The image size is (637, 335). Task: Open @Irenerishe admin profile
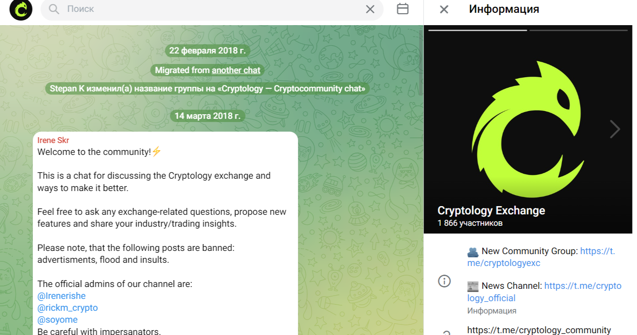(x=61, y=296)
